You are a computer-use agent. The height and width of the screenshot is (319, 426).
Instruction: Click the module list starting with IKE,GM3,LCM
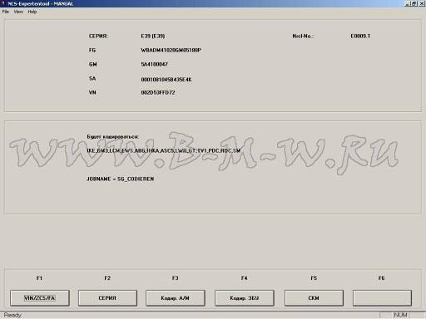pos(164,150)
